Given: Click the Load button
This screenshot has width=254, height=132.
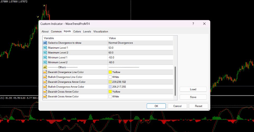Looking at the screenshot, I should 193,89.
